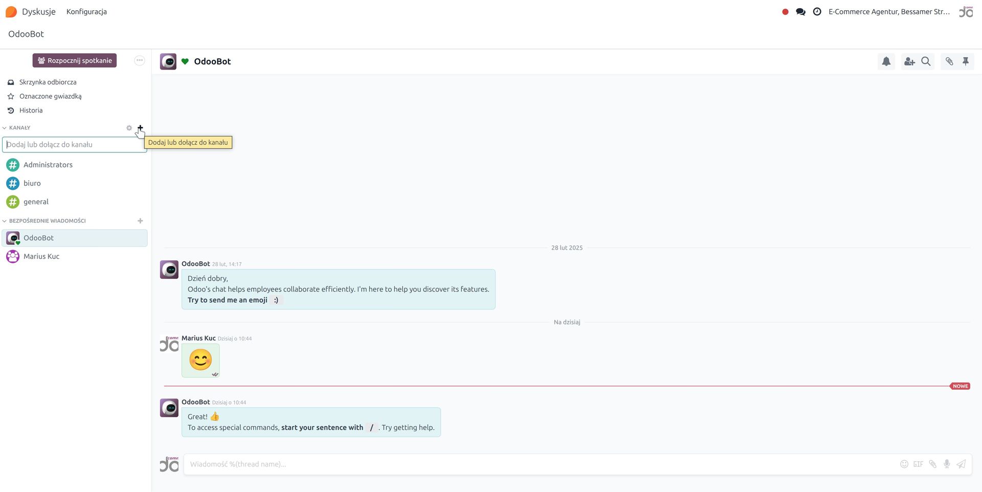Click the Great! message bubble

click(311, 422)
